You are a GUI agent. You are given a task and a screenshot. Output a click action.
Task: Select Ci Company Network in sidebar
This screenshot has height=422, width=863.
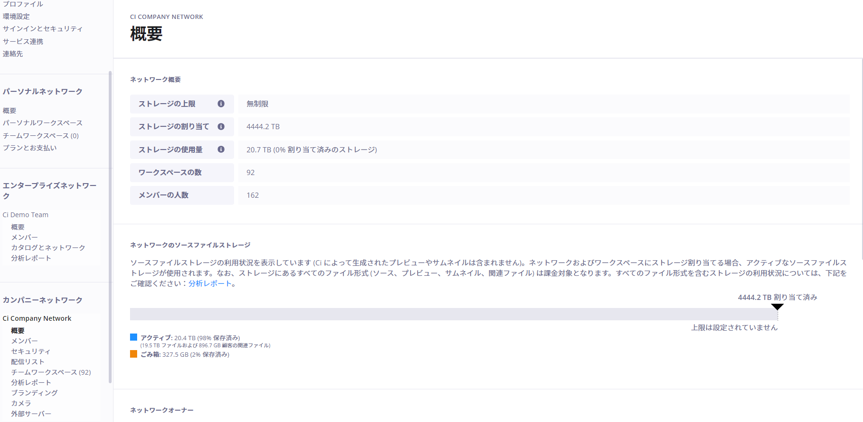[x=37, y=318]
